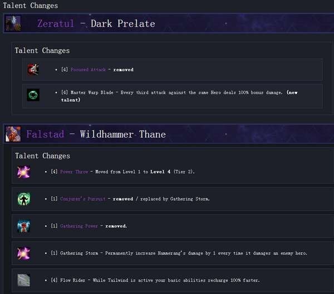Click the Gathering Storm talent icon

23,253
